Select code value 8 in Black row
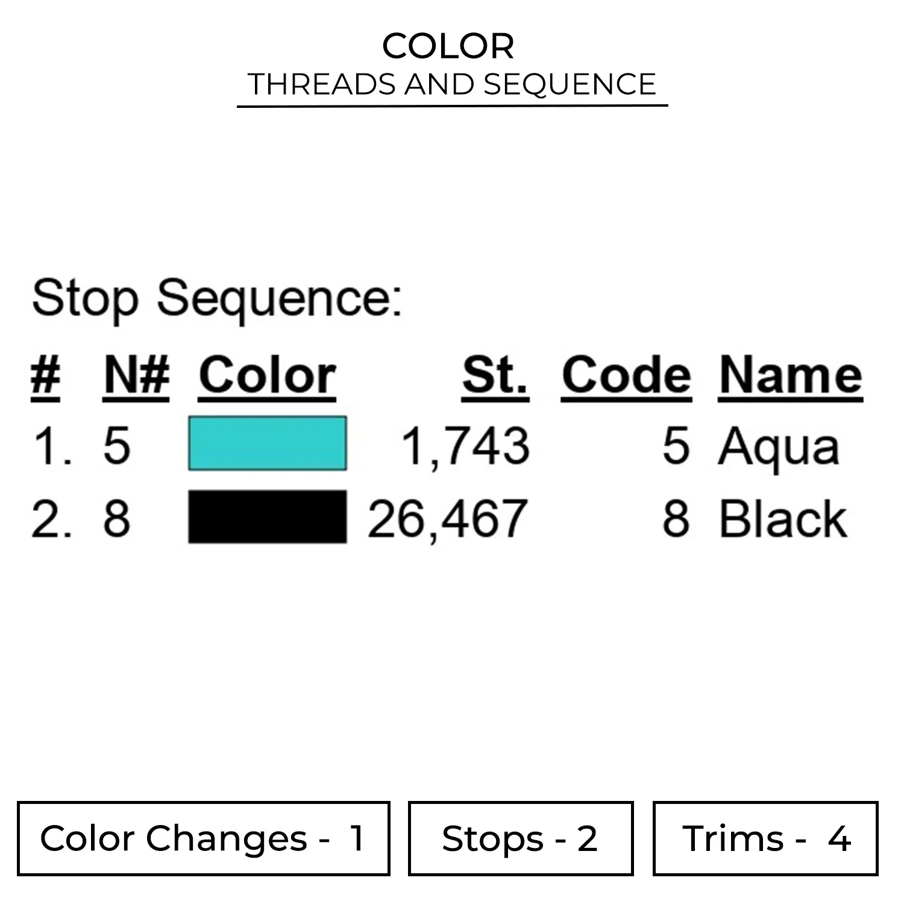Viewport: 904px width, 904px height. click(675, 519)
